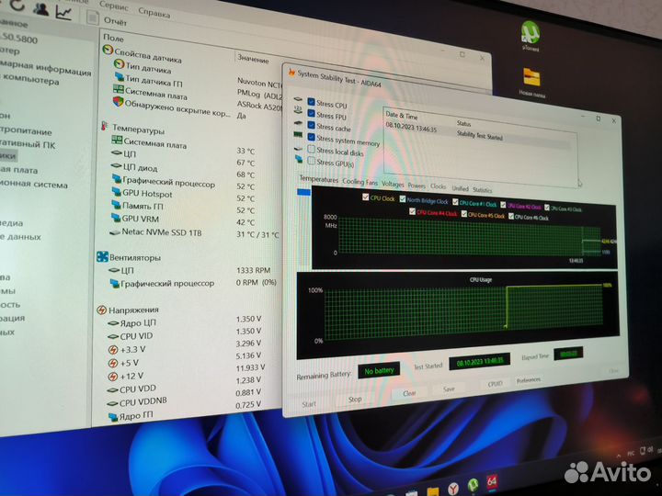Click the Свойства датчика gauge icon

108,50
